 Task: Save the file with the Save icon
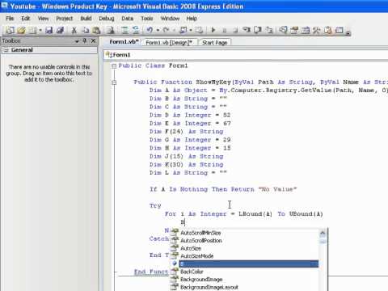coord(48,30)
